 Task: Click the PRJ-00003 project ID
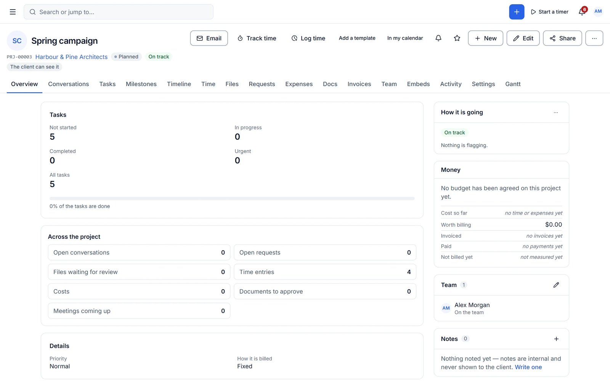coord(19,57)
